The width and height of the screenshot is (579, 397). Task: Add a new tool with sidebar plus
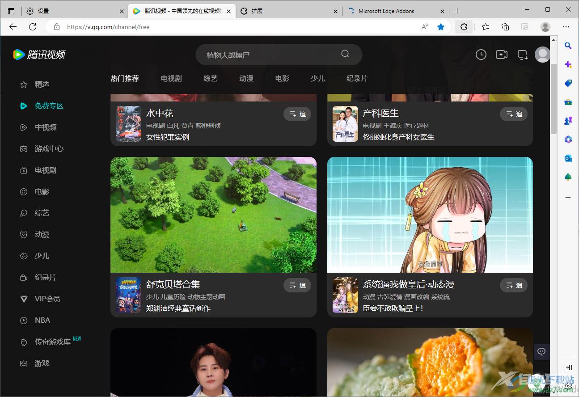[x=568, y=197]
